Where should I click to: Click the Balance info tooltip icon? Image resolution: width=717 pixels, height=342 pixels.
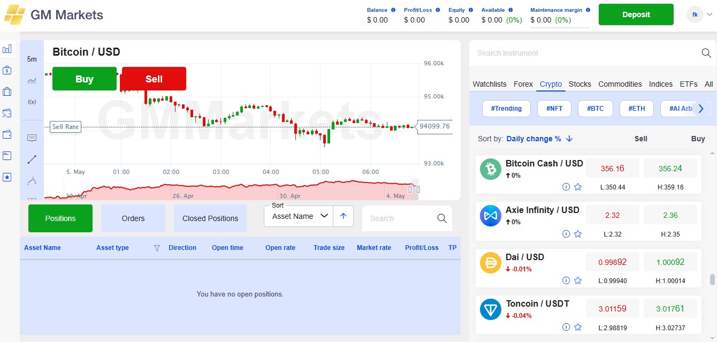tap(393, 10)
